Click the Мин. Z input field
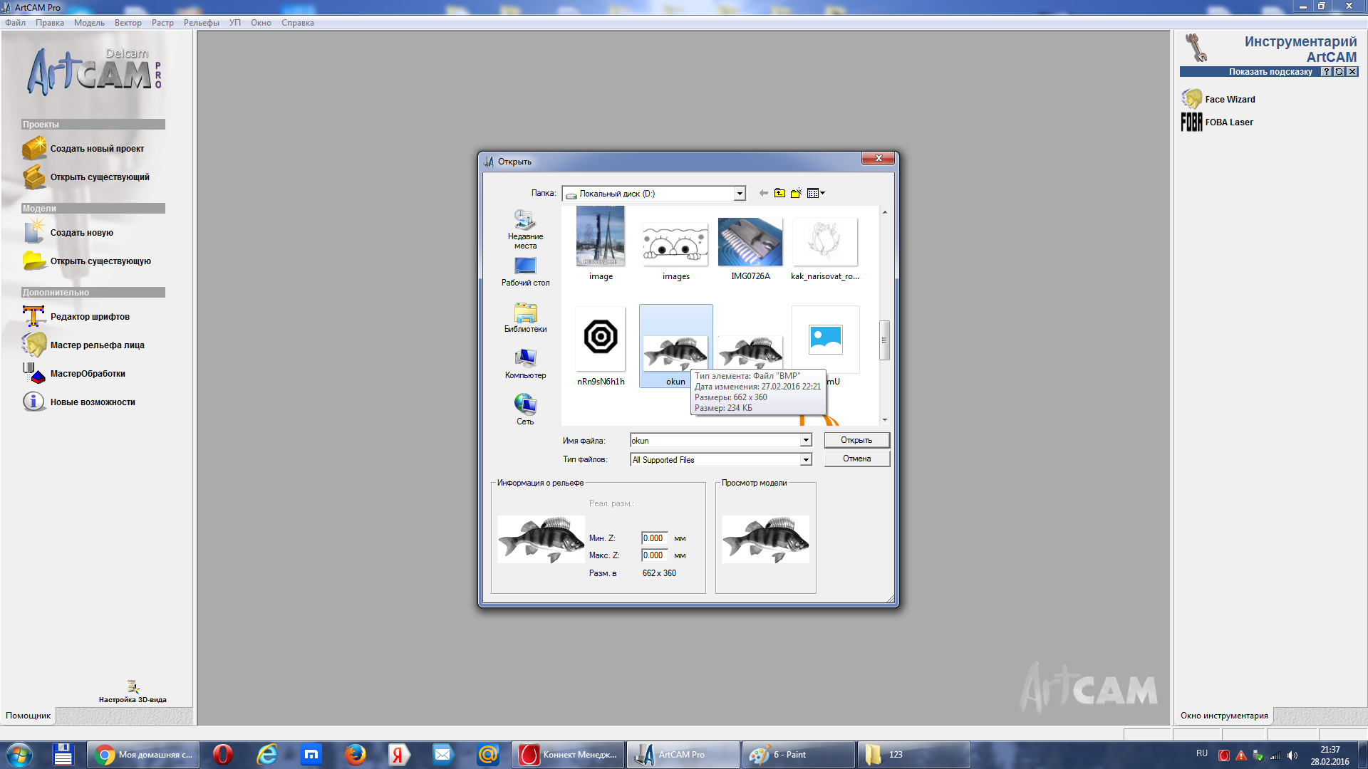The height and width of the screenshot is (769, 1368). pos(653,538)
